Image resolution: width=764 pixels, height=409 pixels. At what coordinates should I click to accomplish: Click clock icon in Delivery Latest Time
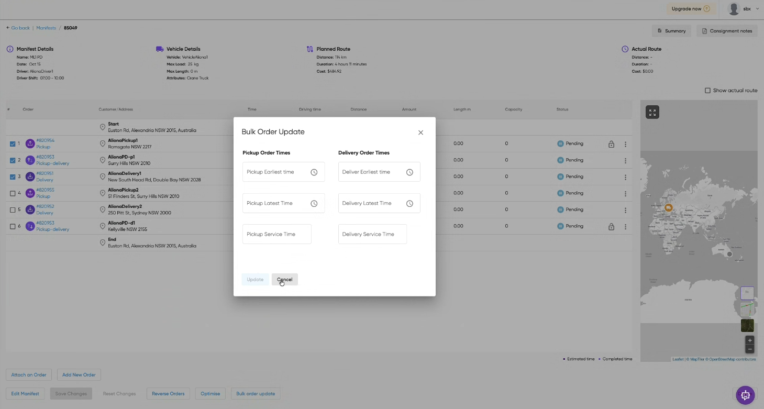409,204
